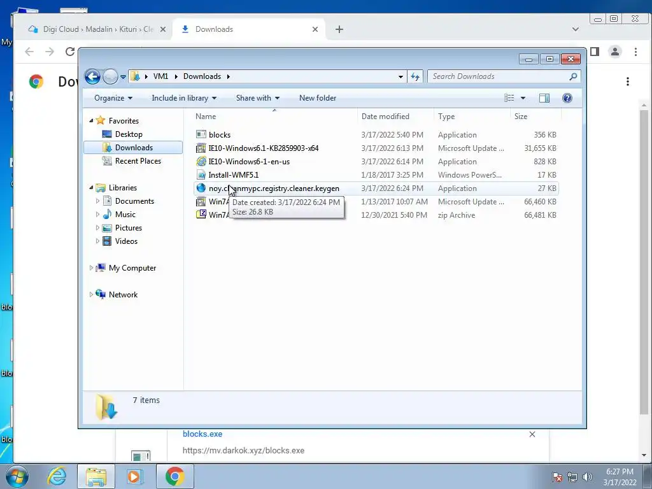Open the Organize menu
652x489 pixels.
[113, 98]
